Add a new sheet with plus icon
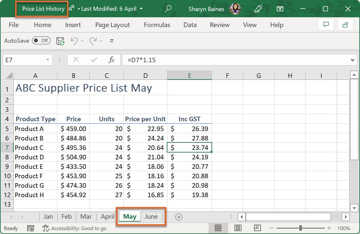This screenshot has width=360, height=234. (x=179, y=217)
